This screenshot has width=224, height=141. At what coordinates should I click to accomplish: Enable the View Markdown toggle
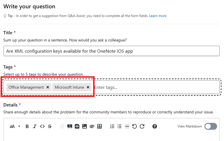coord(211,126)
